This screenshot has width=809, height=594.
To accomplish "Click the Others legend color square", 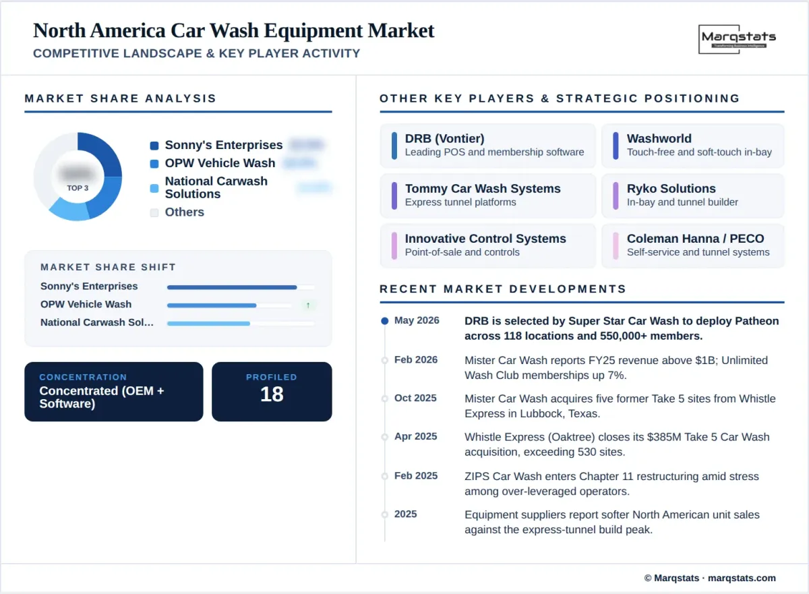I will (154, 212).
